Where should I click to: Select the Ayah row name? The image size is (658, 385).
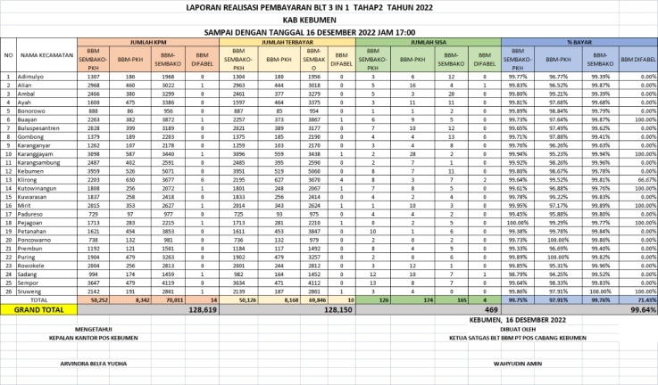pos(24,102)
